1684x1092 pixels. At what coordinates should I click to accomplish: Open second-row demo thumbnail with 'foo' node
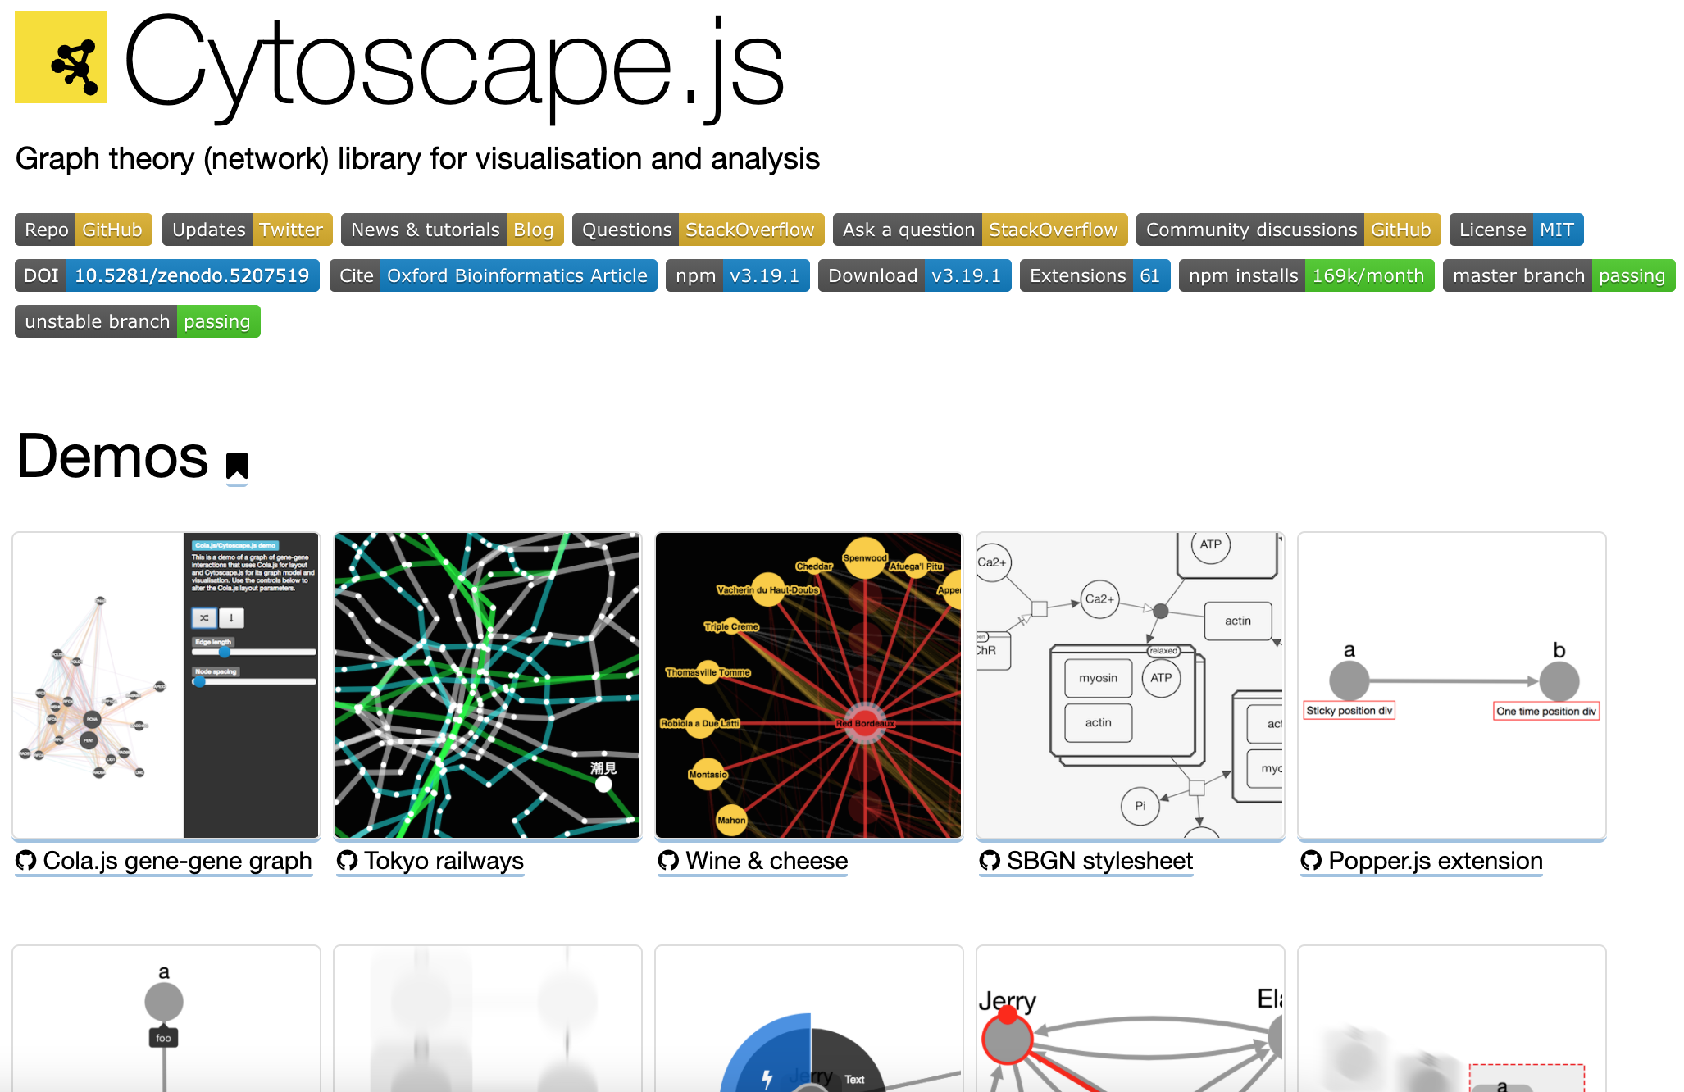point(166,1018)
